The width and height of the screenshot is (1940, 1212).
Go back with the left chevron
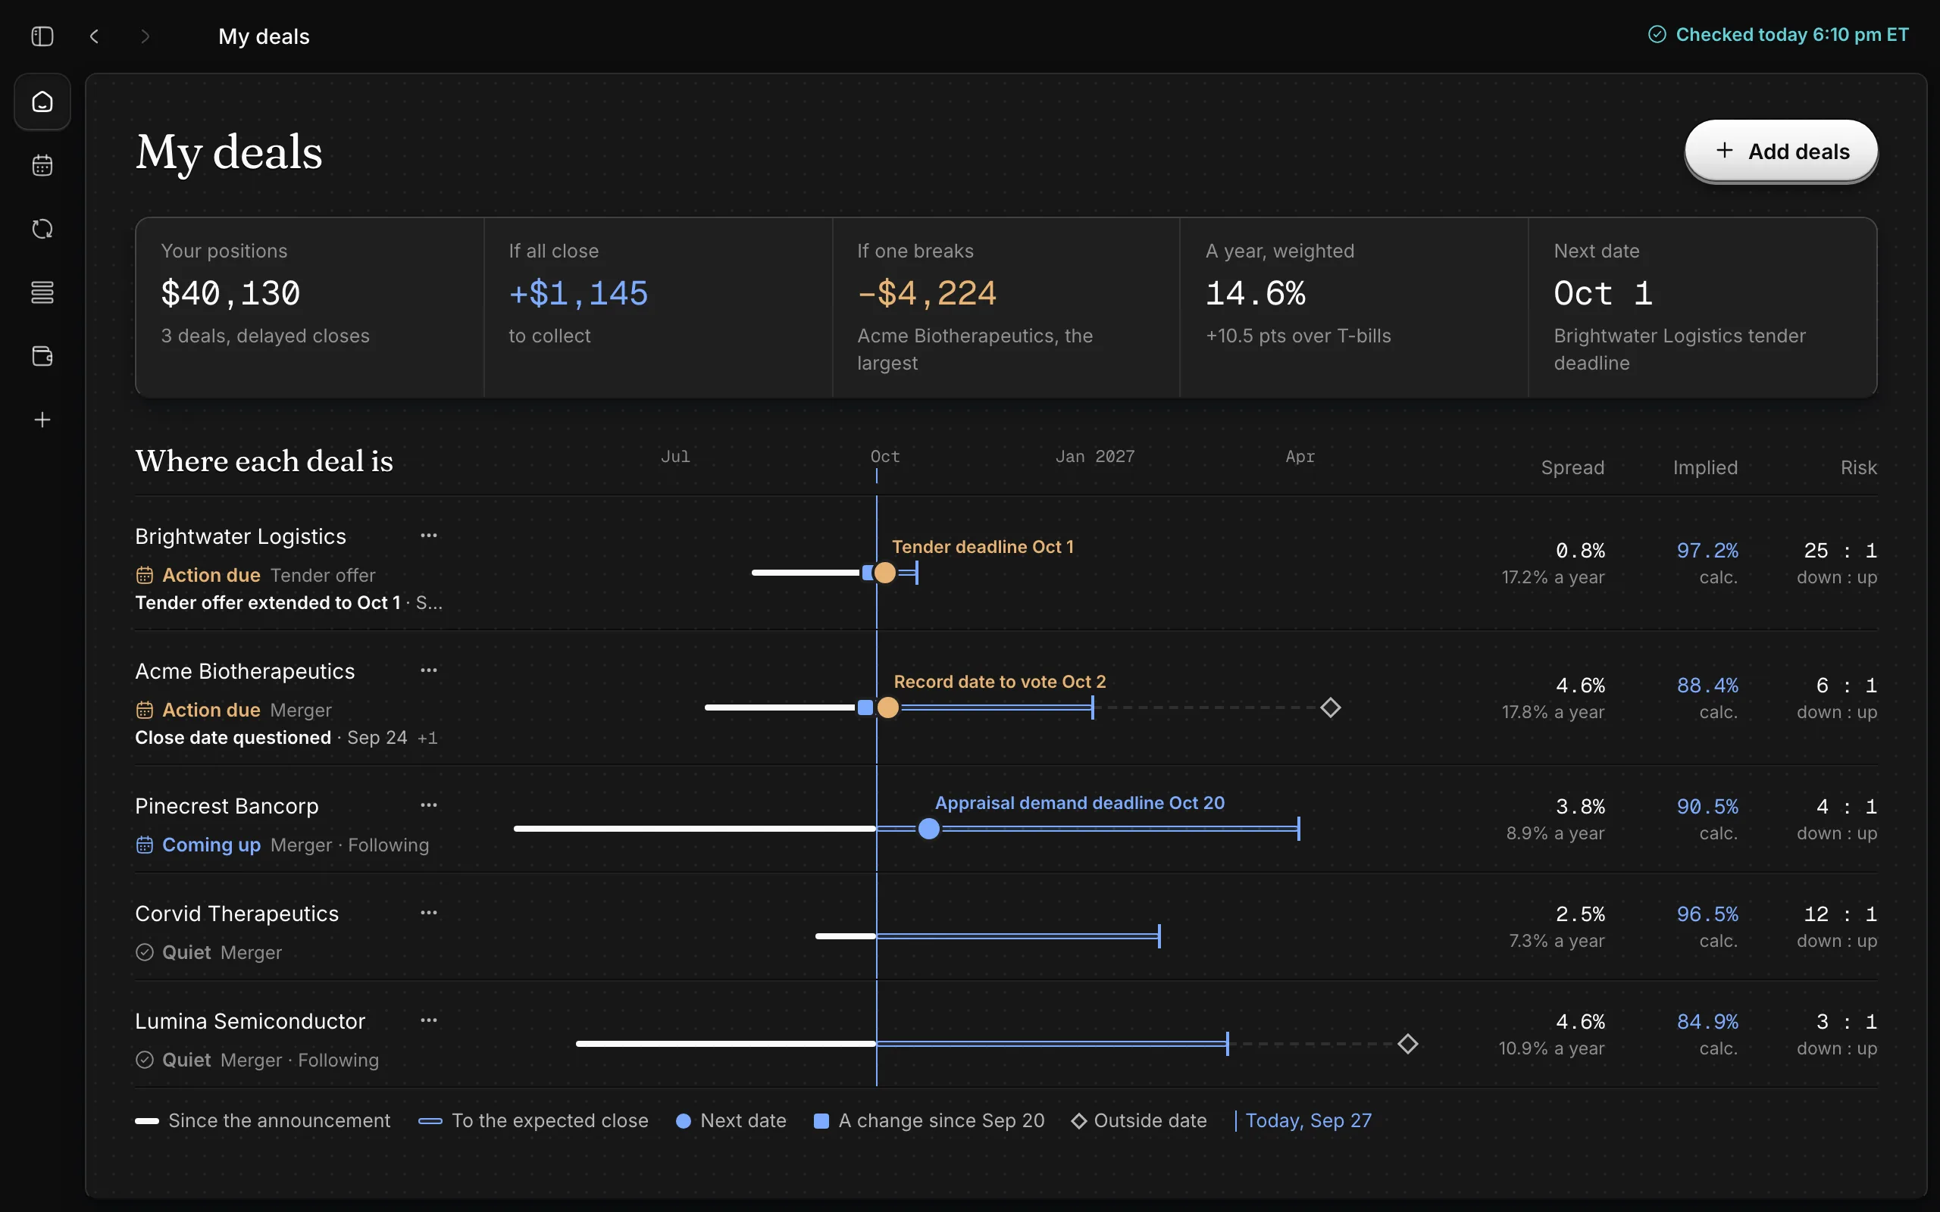pos(95,36)
